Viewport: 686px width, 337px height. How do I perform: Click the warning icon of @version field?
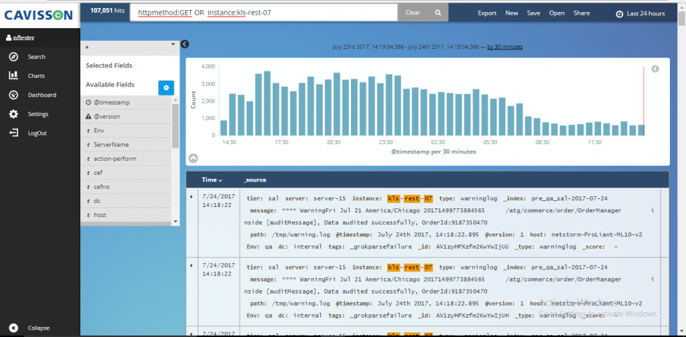pos(88,117)
